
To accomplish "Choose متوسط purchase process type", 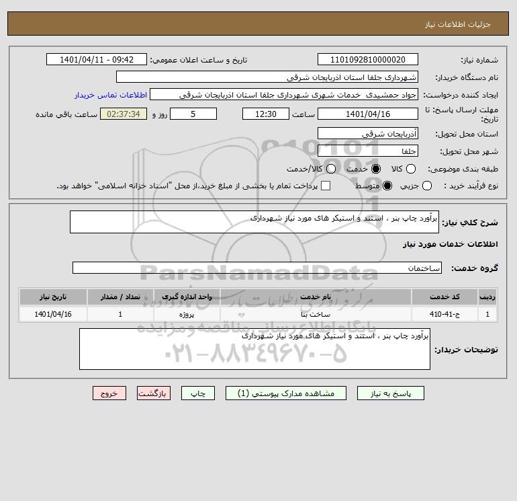I will click(x=387, y=186).
